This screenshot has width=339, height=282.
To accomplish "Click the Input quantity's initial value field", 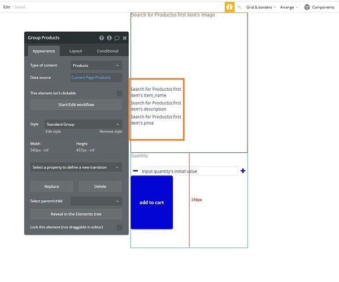I will pyautogui.click(x=189, y=171).
